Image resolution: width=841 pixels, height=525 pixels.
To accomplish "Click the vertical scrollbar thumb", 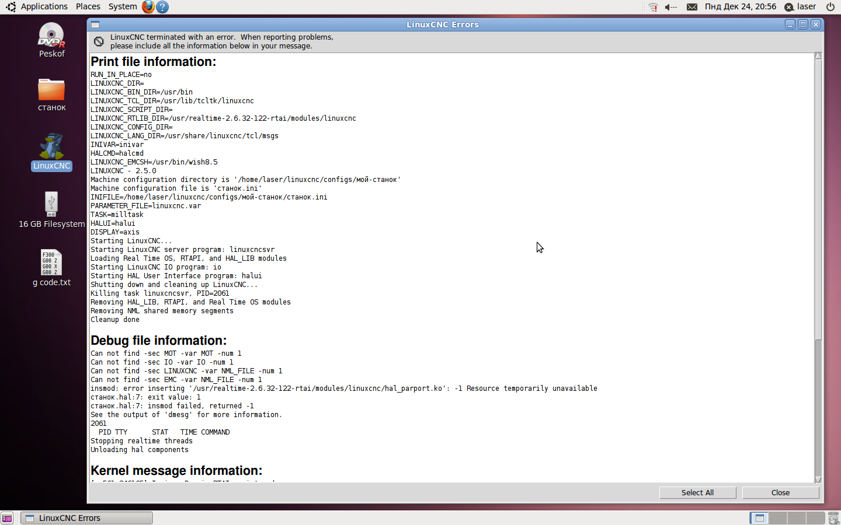I will 818,199.
